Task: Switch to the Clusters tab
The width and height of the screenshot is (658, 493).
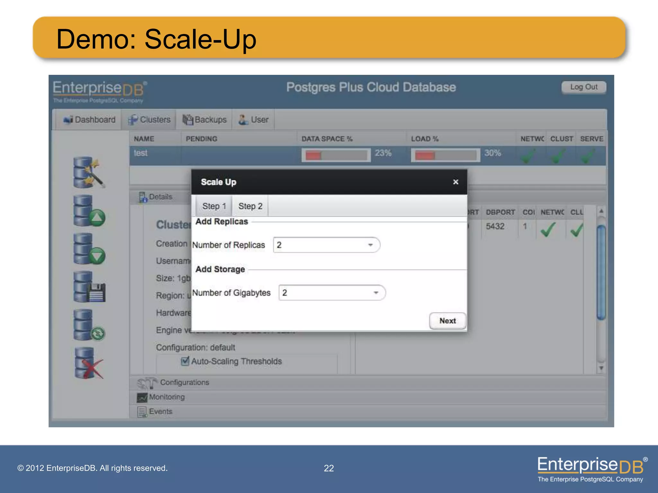Action: 149,120
